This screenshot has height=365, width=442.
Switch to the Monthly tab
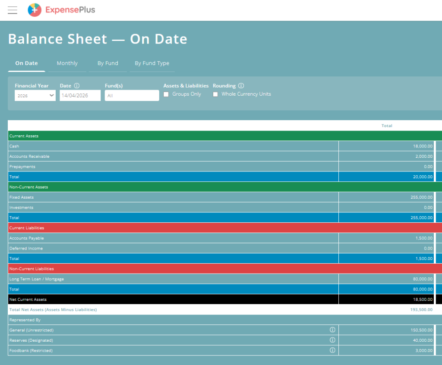pos(67,63)
